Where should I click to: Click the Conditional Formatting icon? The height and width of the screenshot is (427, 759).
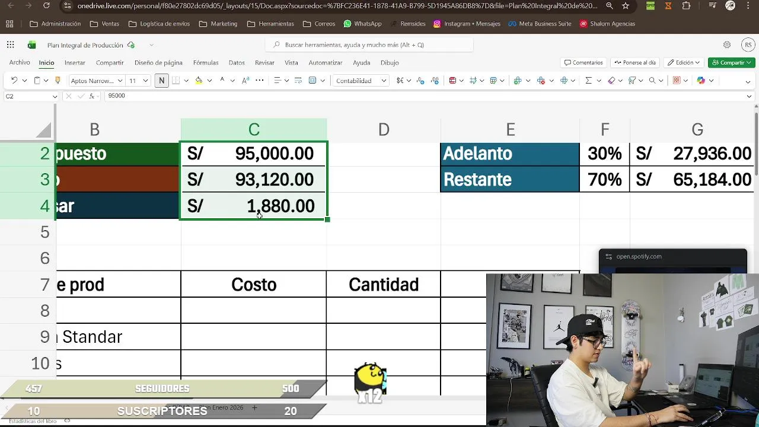click(452, 81)
